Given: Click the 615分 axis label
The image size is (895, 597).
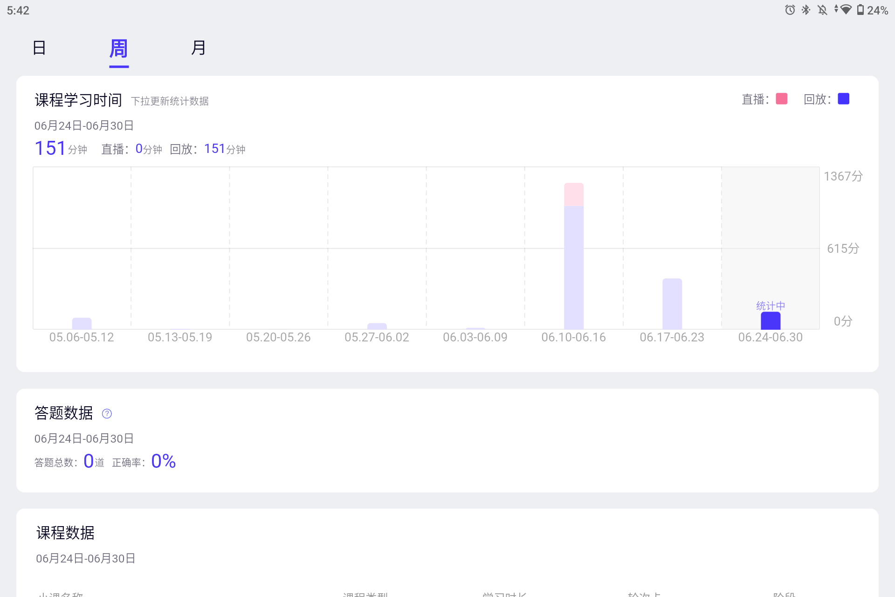Looking at the screenshot, I should tap(843, 249).
